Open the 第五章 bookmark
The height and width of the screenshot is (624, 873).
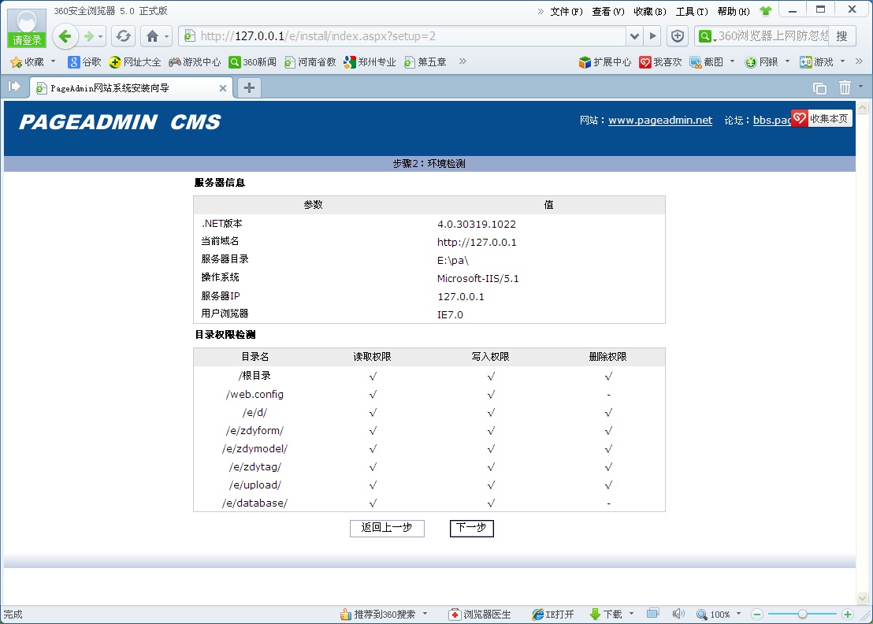[425, 61]
